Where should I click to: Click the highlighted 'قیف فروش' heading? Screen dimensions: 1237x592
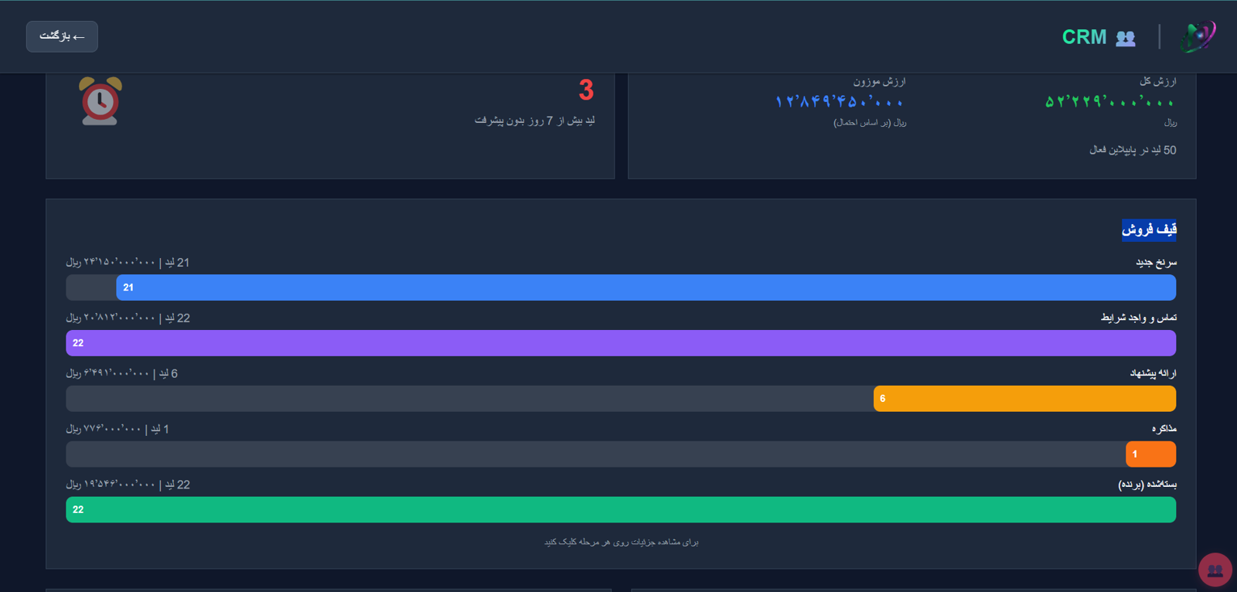tap(1150, 230)
